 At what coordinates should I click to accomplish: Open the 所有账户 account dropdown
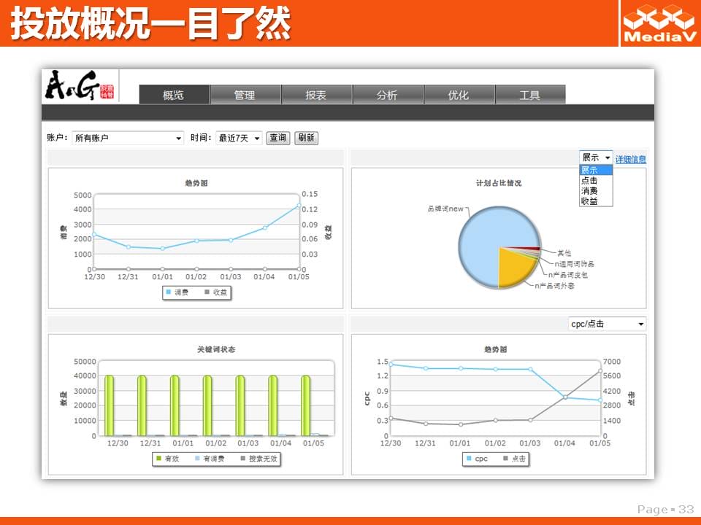(x=128, y=138)
